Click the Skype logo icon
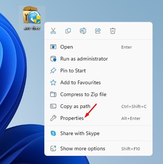The width and height of the screenshot is (163, 164). [53, 133]
